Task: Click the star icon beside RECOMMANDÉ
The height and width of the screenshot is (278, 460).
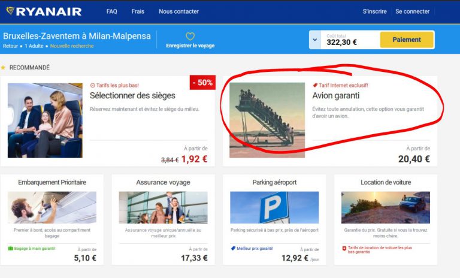Action: 3,68
